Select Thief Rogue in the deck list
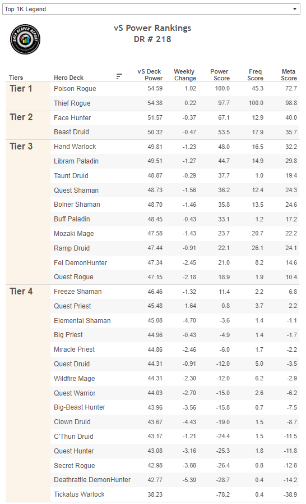This screenshot has width=306, height=504. tap(72, 103)
